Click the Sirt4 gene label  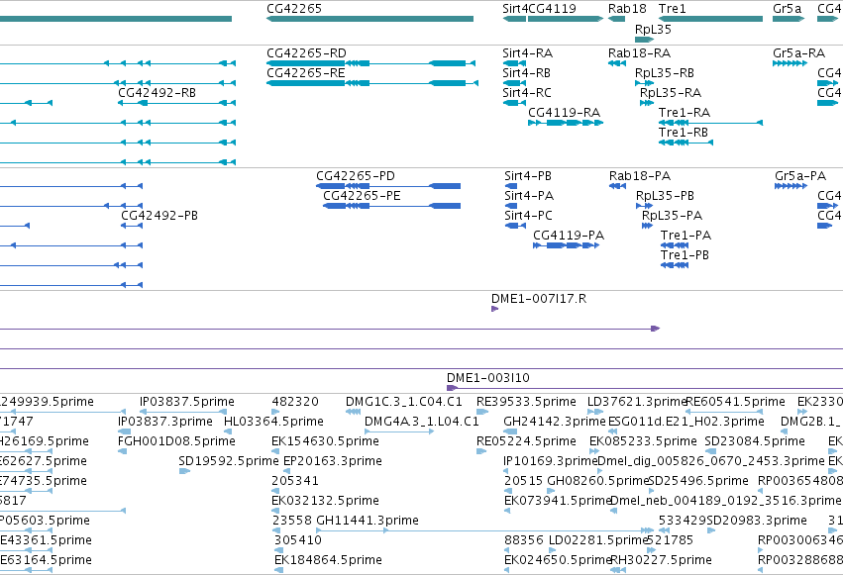coord(515,9)
